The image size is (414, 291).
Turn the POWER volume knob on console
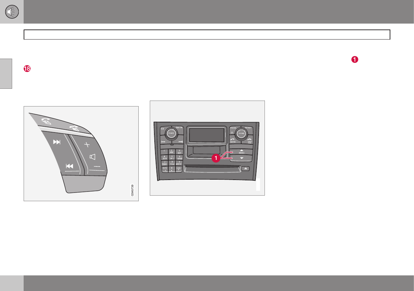click(x=171, y=133)
